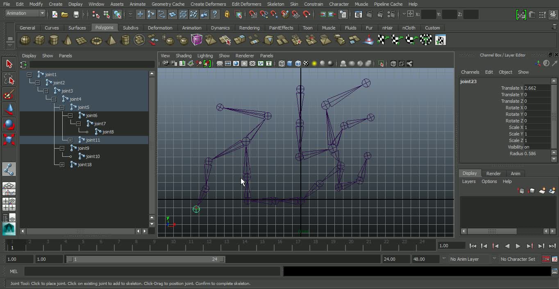Image resolution: width=559 pixels, height=289 pixels.
Task: Create a polygon cone from the shelf
Action: coord(68,40)
